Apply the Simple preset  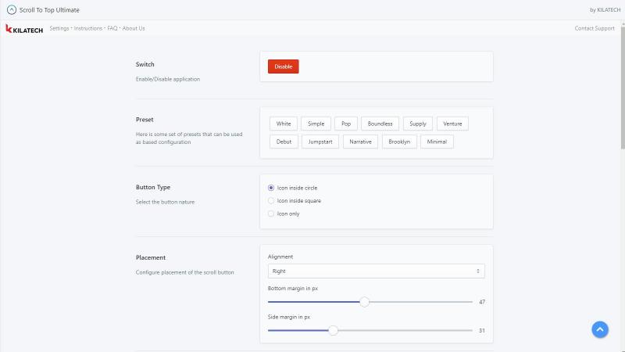(316, 124)
